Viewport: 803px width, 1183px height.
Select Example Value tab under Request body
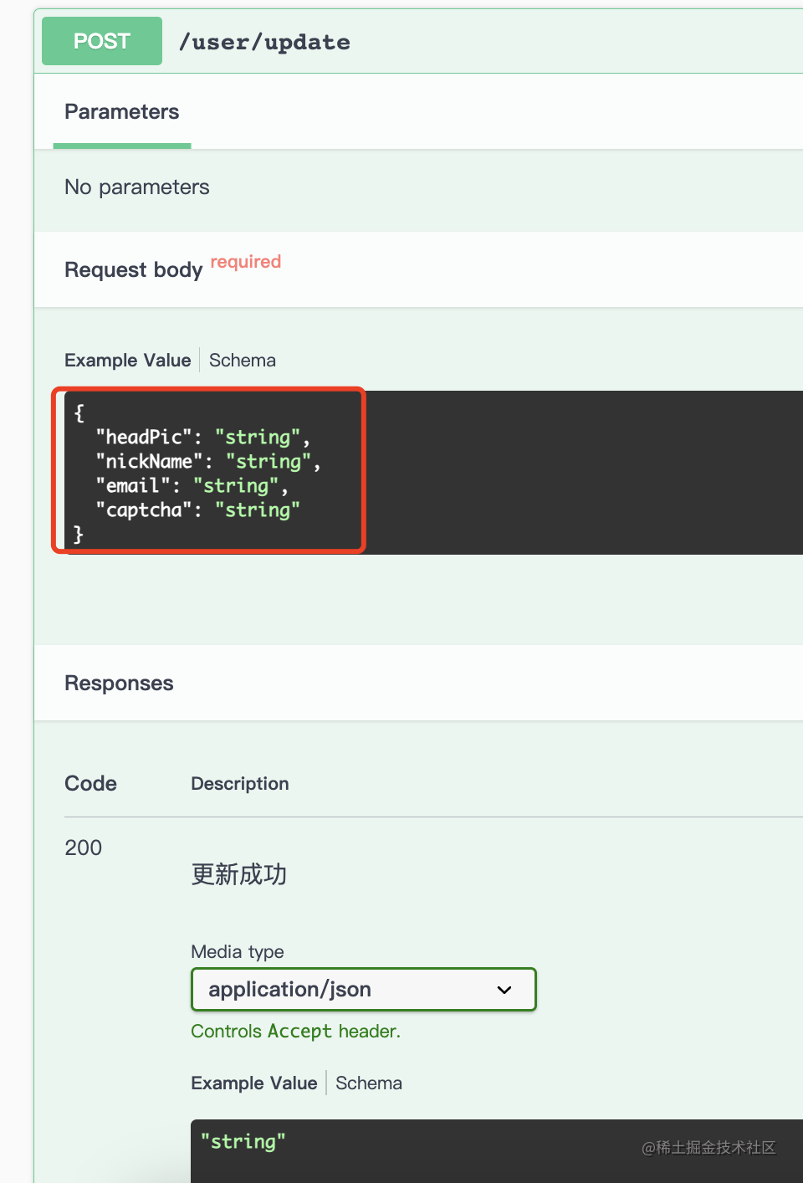coord(128,361)
